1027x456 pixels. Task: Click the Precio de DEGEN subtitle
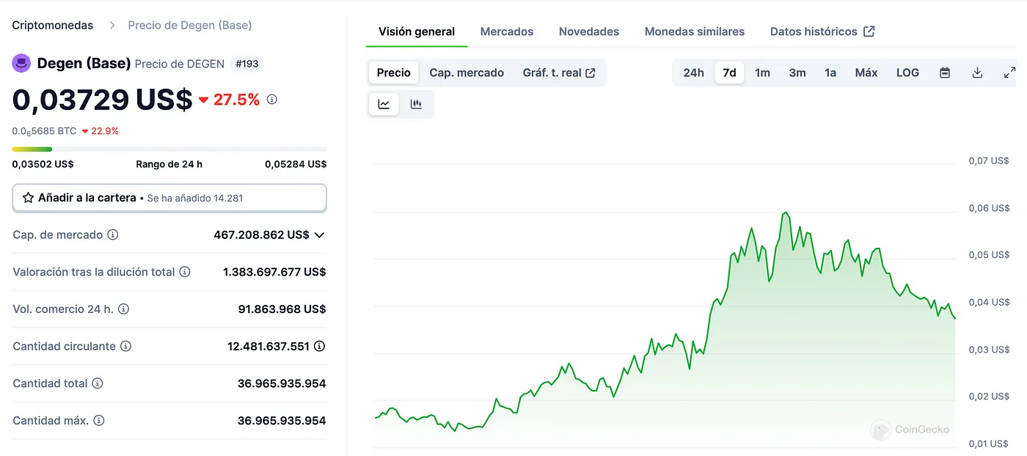pyautogui.click(x=180, y=64)
